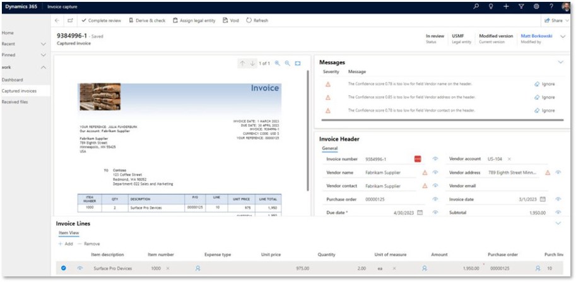Viewport: 576px width, 282px height.
Task: Toggle eye icon on Surface Pro Devices line
Action: (x=80, y=268)
